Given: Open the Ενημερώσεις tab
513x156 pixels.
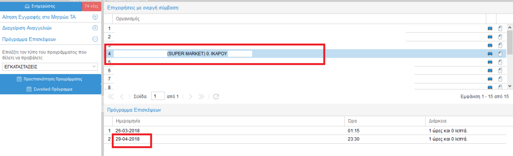Looking at the screenshot, I should tap(41, 6).
